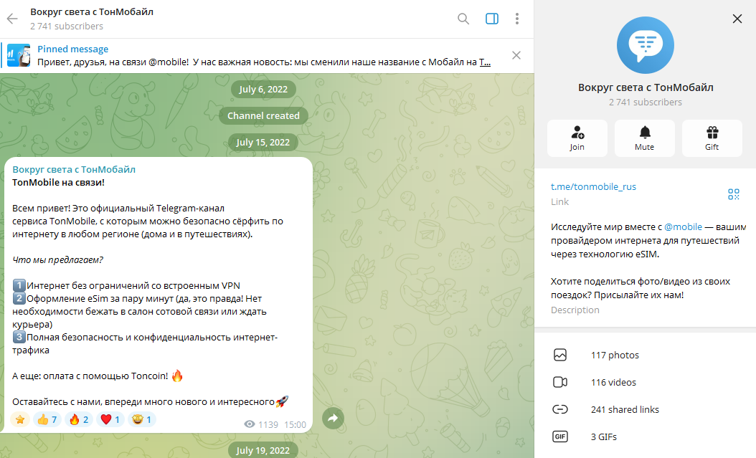Open the channel profile avatar

click(645, 45)
